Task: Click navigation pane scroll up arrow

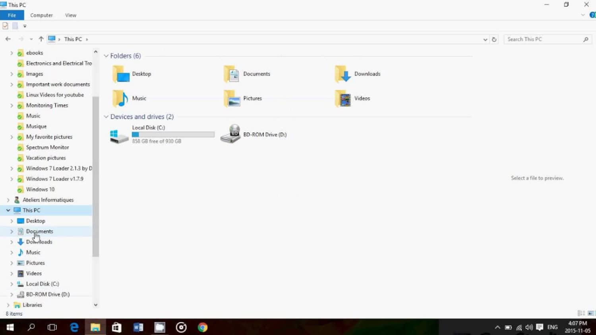Action: (x=95, y=52)
